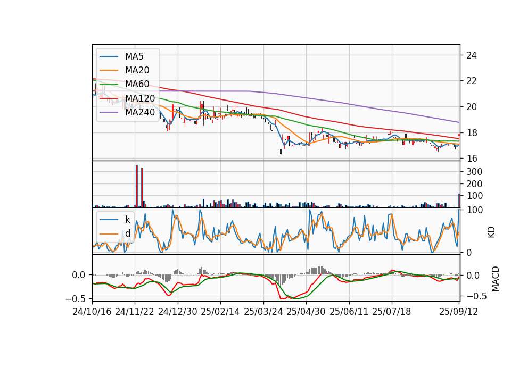511x367 pixels.
Task: Click the MACD axis title
Action: (496, 279)
